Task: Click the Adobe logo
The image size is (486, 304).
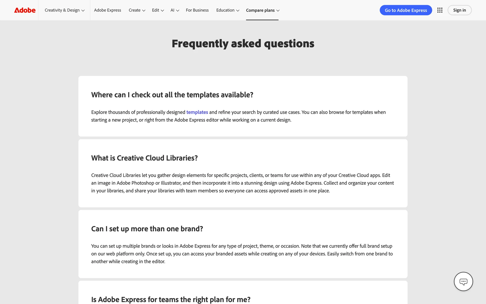Action: [25, 10]
